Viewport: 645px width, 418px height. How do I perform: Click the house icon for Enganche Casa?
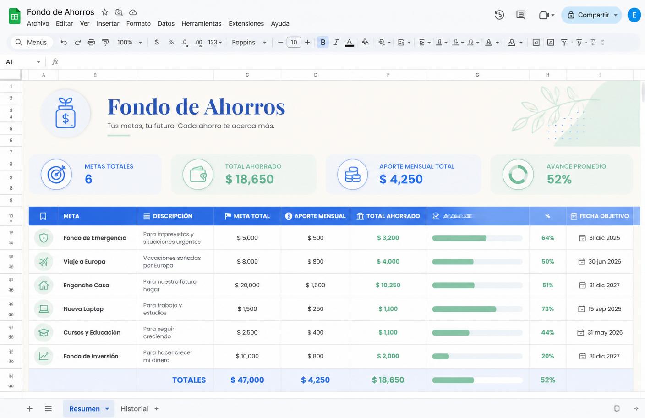click(44, 285)
